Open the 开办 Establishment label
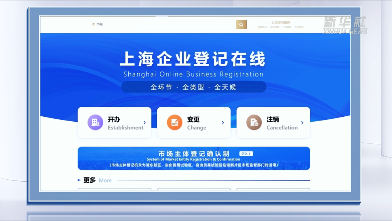Viewport: 392px width, 221px height. (x=125, y=123)
